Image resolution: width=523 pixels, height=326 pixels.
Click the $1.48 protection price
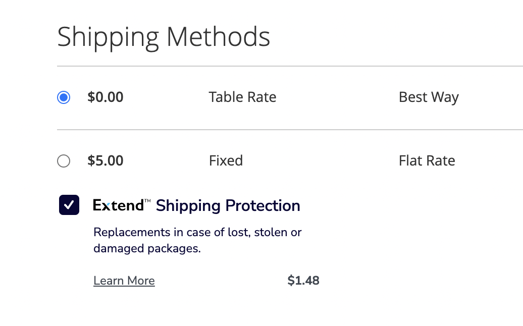pos(303,281)
